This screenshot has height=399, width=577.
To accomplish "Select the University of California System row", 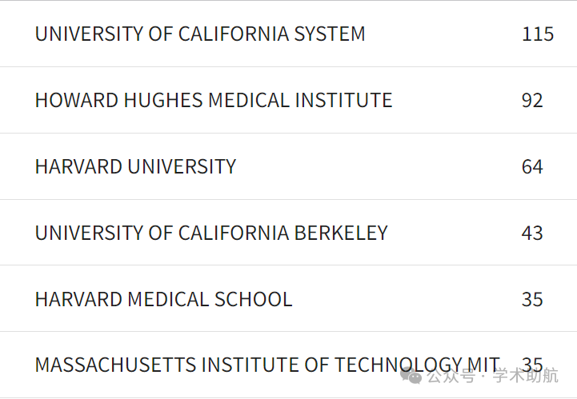I will [288, 34].
